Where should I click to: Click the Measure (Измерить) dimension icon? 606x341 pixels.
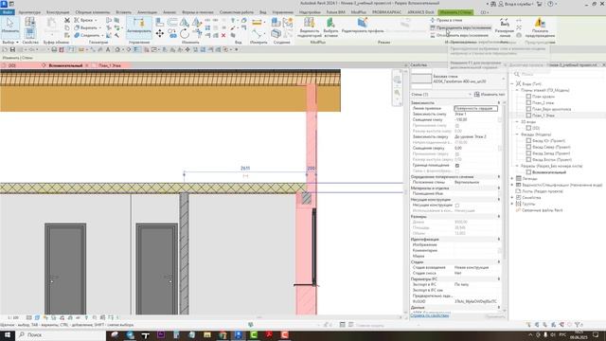[x=257, y=23]
